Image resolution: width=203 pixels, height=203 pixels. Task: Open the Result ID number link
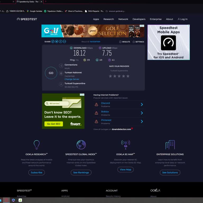click(x=95, y=41)
